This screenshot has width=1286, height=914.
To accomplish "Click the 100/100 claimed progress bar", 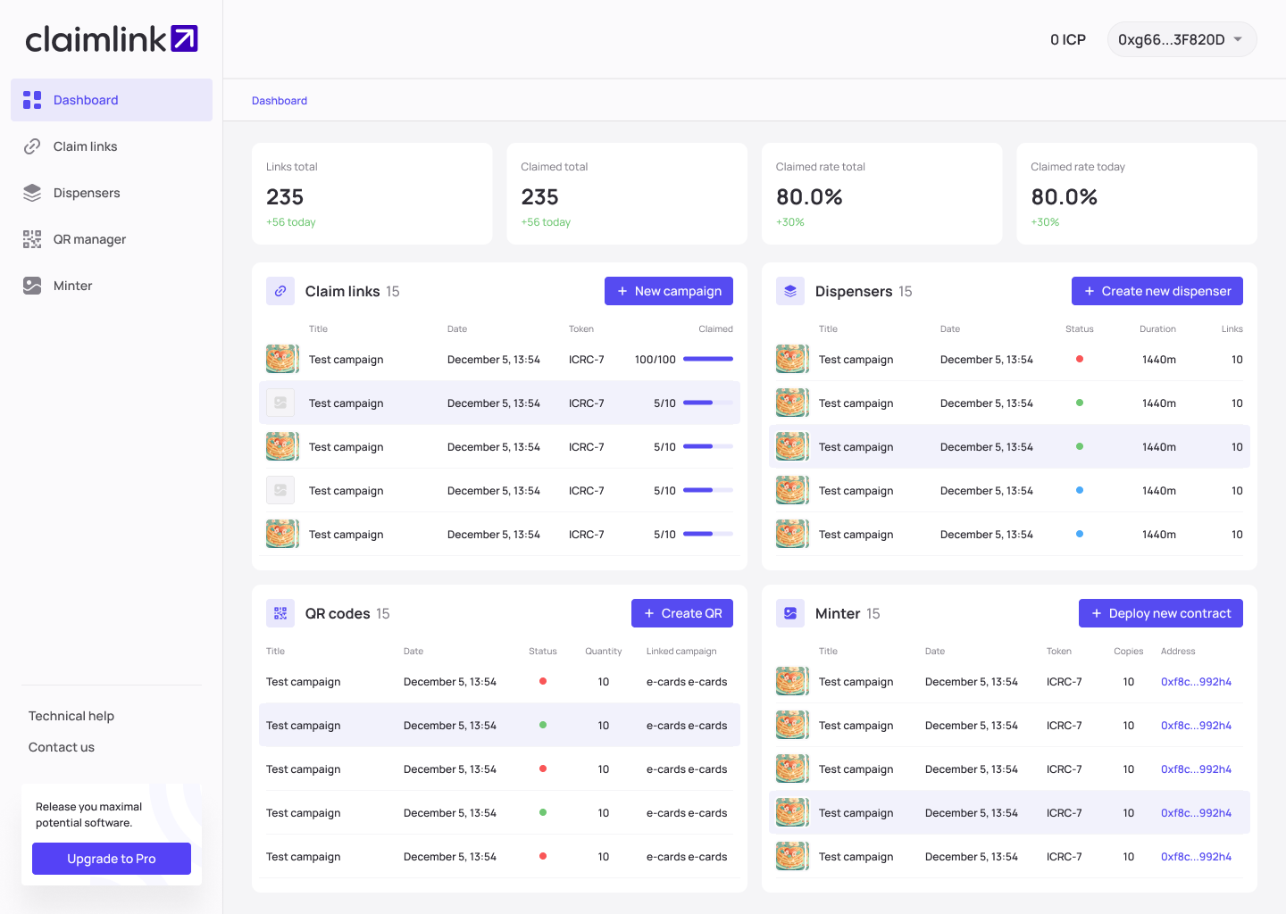I will 707,359.
